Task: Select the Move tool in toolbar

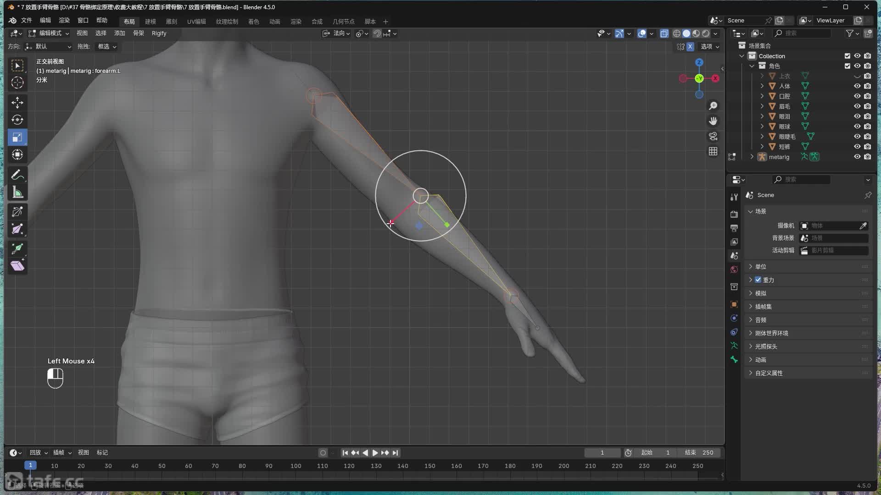Action: 17,102
